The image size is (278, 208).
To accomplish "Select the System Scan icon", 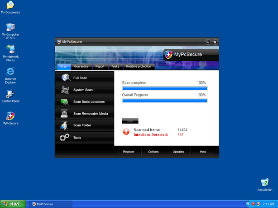I will 65,90.
